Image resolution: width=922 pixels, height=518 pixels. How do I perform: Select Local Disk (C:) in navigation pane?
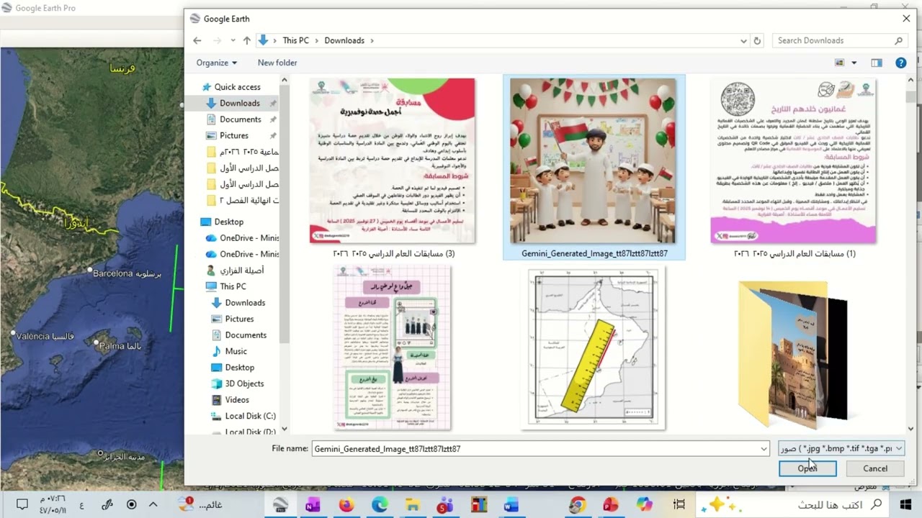coord(250,416)
